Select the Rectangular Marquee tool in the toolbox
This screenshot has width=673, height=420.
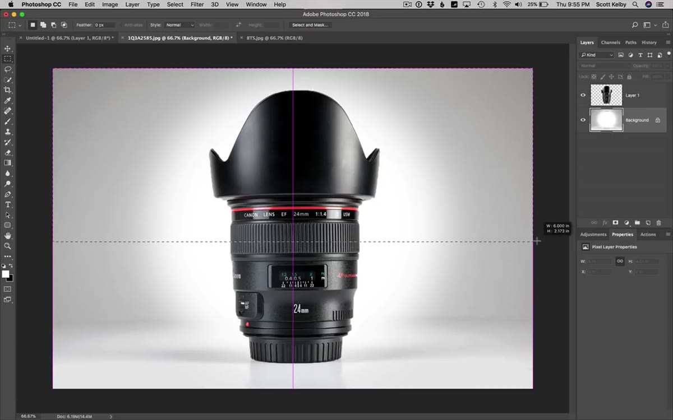[x=8, y=59]
